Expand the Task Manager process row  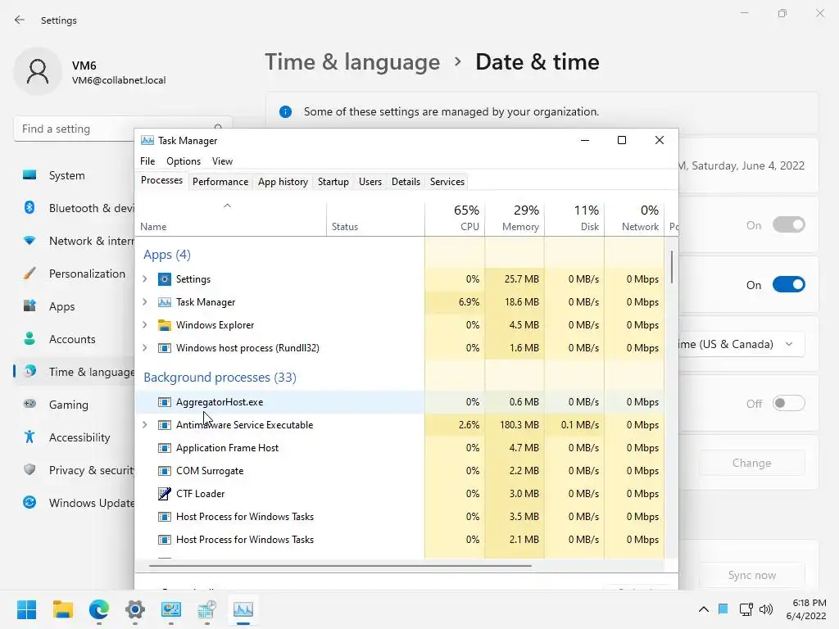144,302
